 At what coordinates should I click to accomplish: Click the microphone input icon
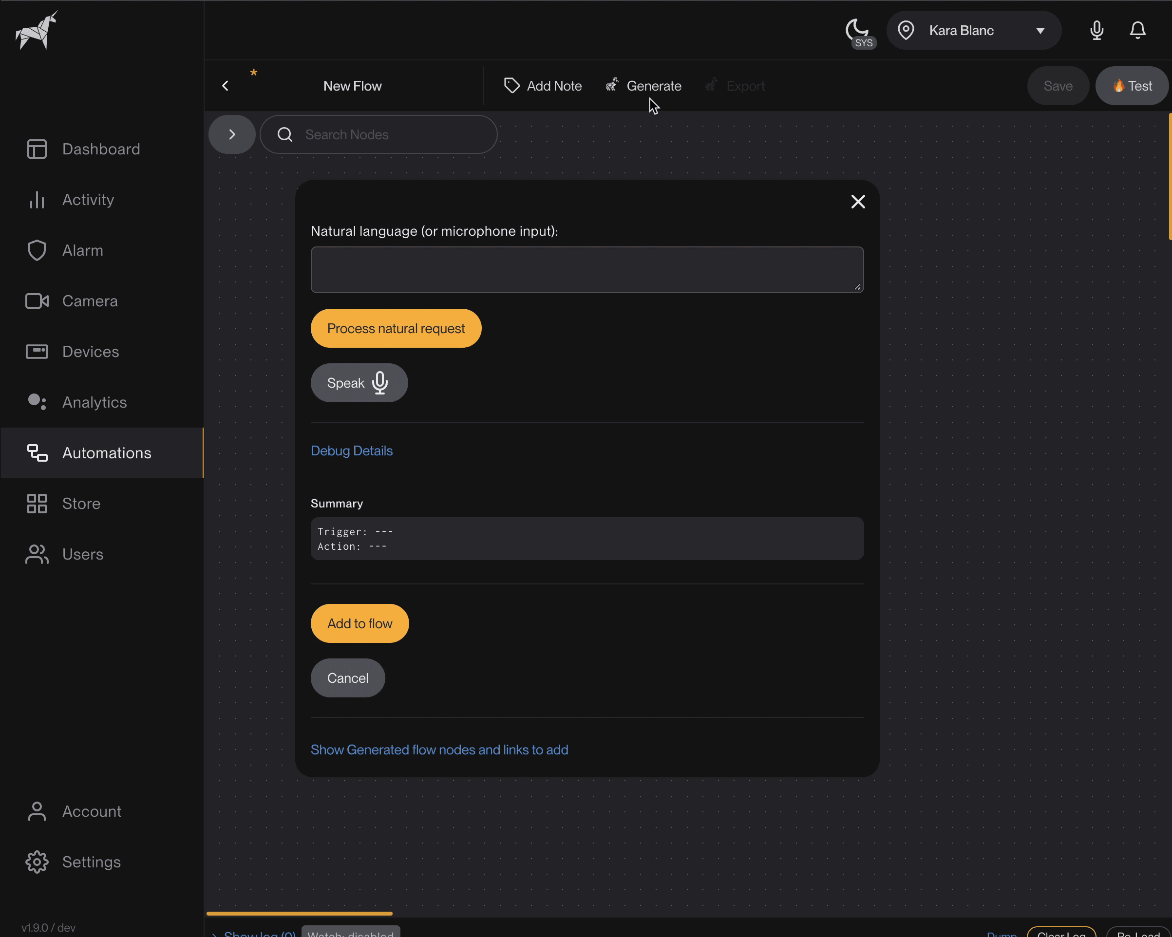tap(380, 382)
